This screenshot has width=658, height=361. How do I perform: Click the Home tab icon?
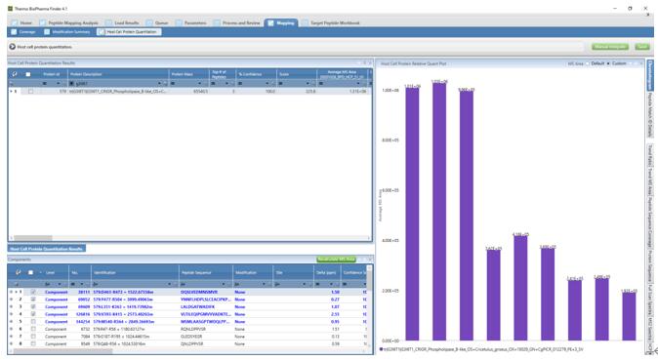(15, 23)
